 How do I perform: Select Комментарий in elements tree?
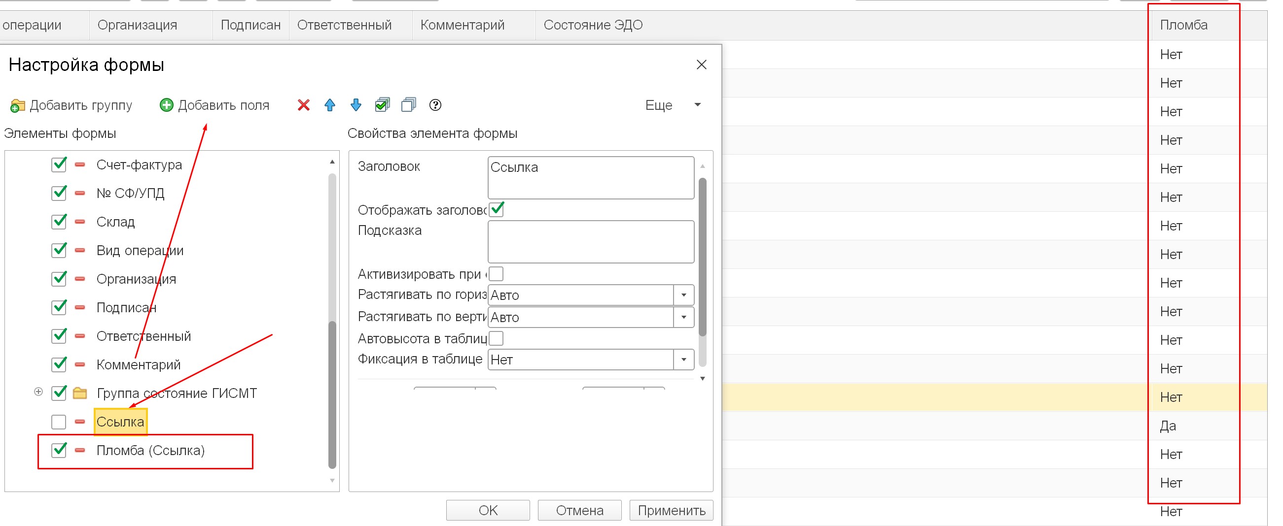tap(139, 365)
